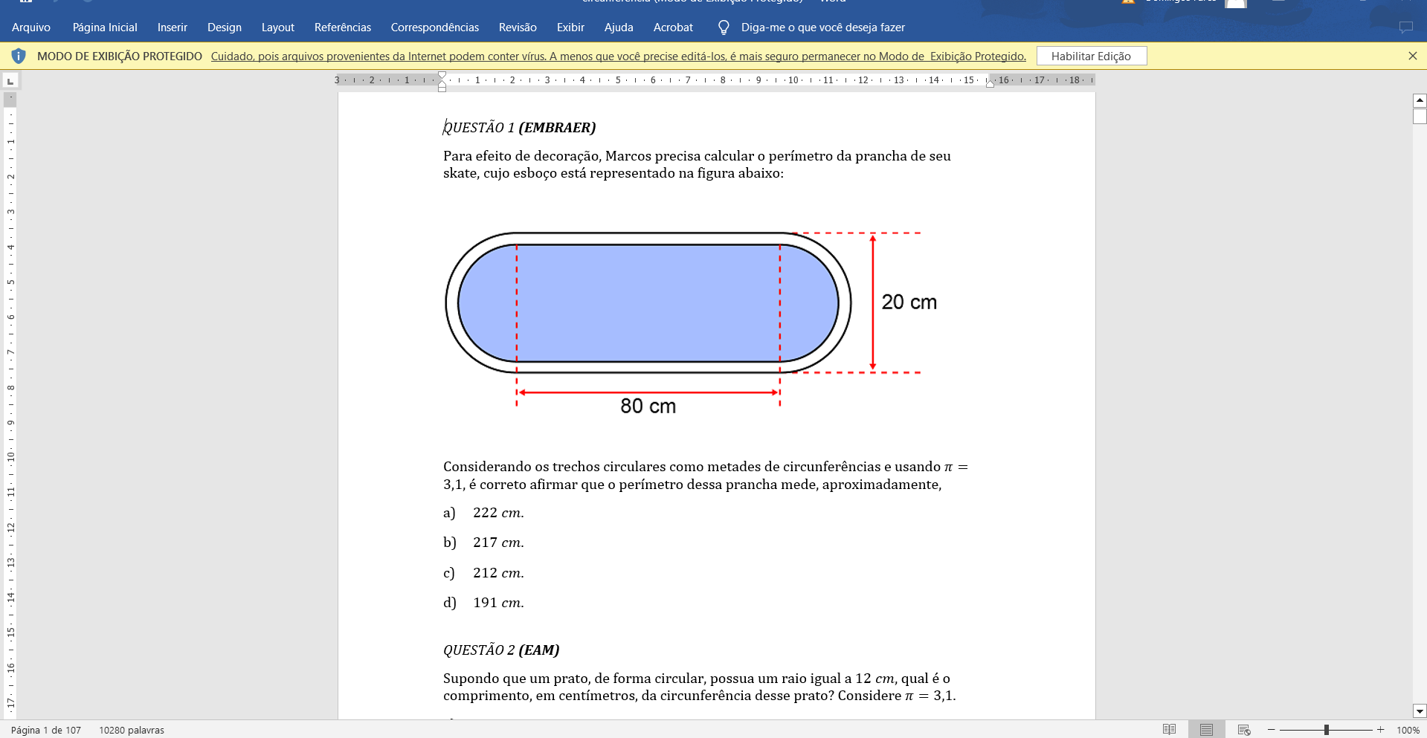Open the Design ribbon tab
The width and height of the screenshot is (1427, 738).
224,27
